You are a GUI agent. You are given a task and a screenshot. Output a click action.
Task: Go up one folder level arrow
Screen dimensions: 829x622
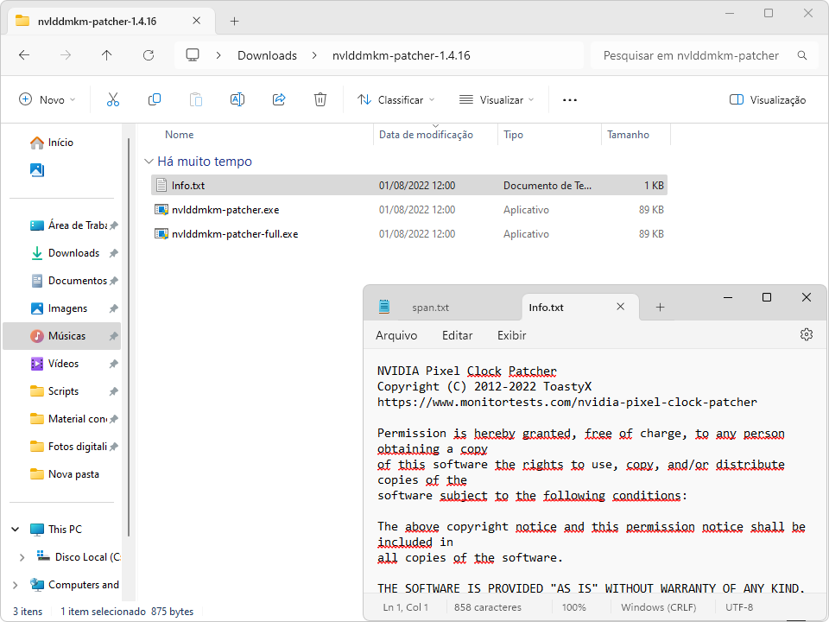pyautogui.click(x=107, y=55)
